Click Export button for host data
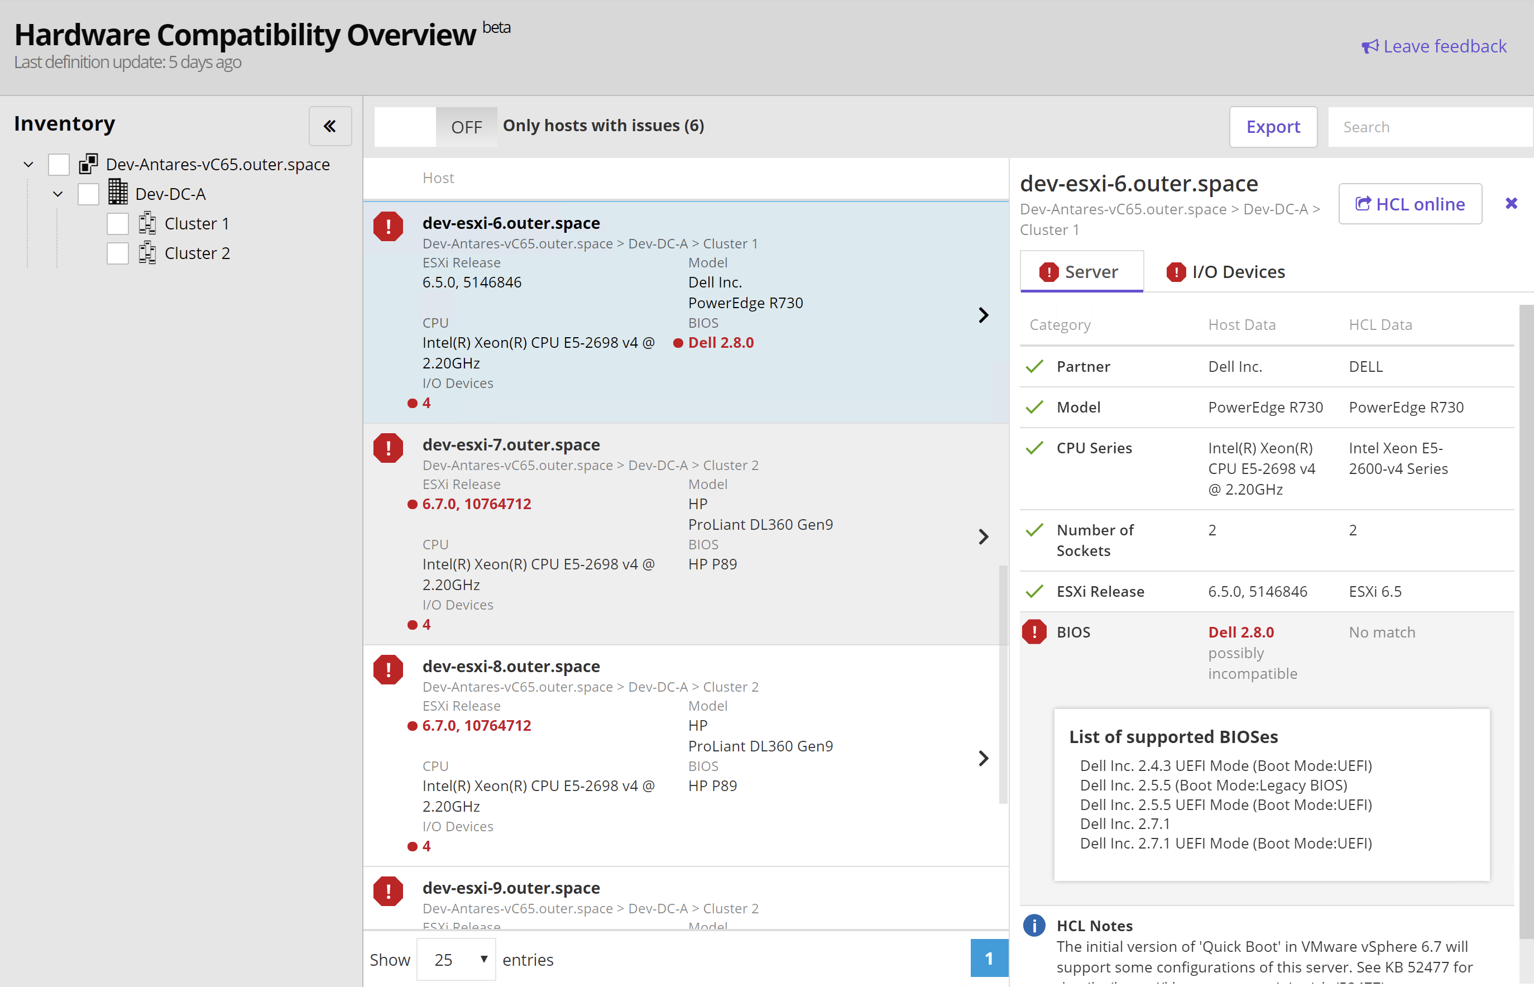Image resolution: width=1534 pixels, height=987 pixels. point(1273,125)
